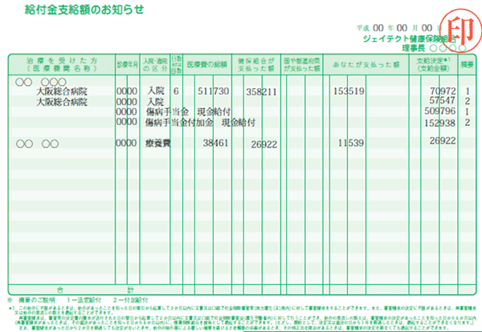Select 摘要 code 1 in 70972 row
The height and width of the screenshot is (332, 482).
[x=468, y=91]
